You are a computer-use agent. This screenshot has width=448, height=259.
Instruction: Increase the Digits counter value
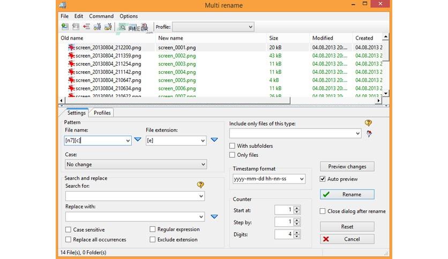(x=297, y=232)
